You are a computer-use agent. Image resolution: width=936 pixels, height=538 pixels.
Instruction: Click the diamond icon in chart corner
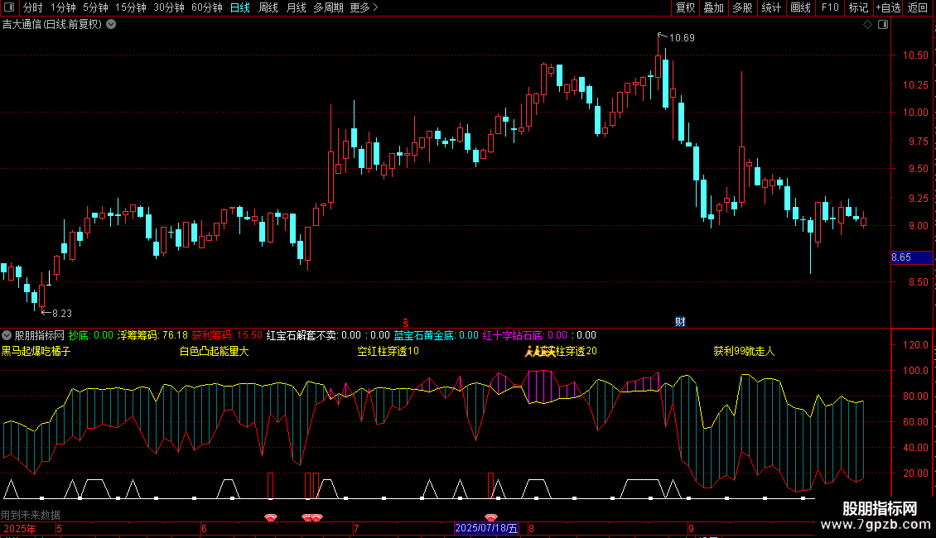pyautogui.click(x=867, y=25)
